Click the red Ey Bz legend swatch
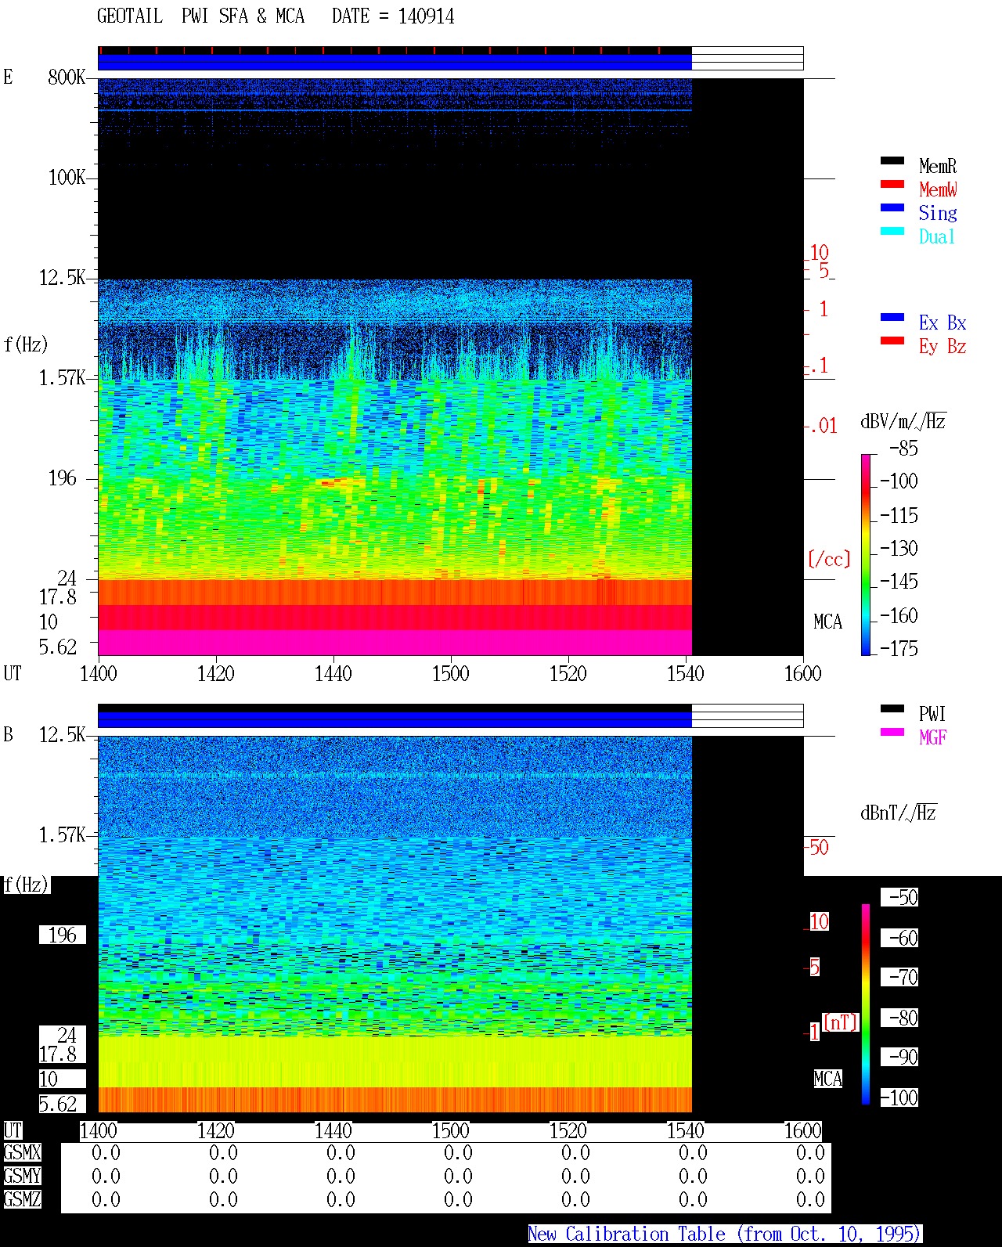The height and width of the screenshot is (1247, 1002). pos(892,341)
